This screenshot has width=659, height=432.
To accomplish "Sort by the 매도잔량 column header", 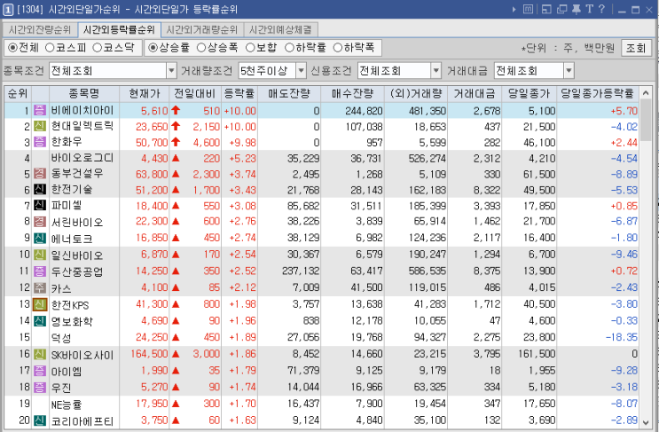I will [289, 93].
